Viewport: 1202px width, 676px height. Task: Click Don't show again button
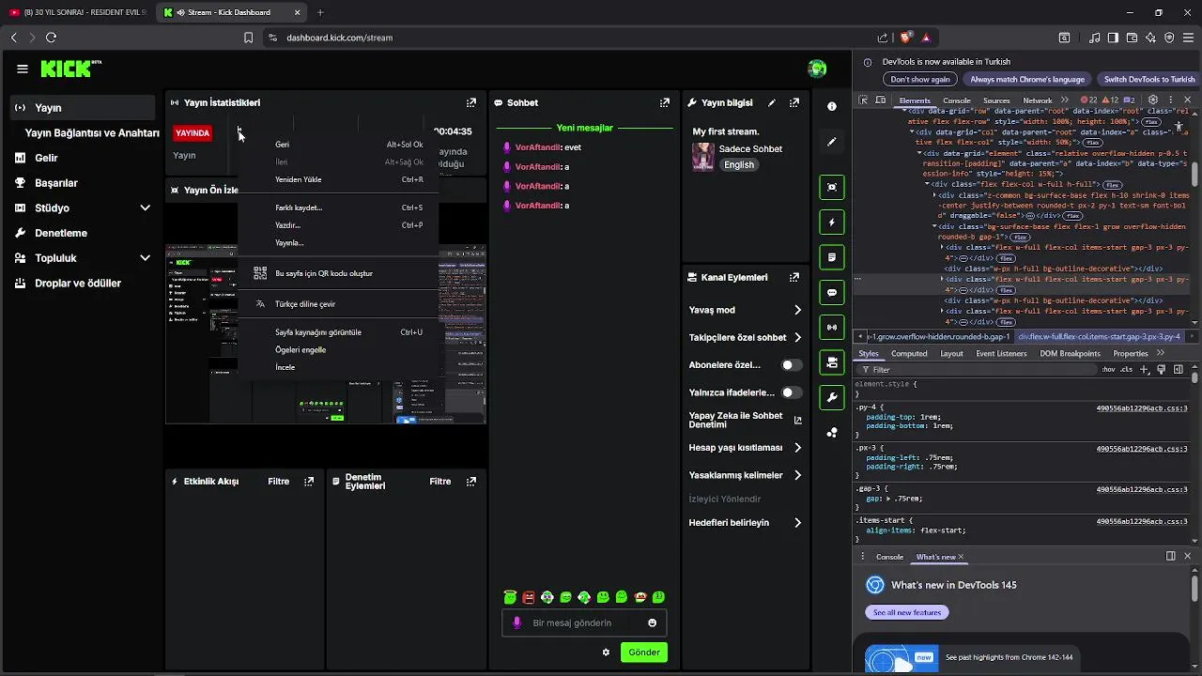(x=920, y=80)
